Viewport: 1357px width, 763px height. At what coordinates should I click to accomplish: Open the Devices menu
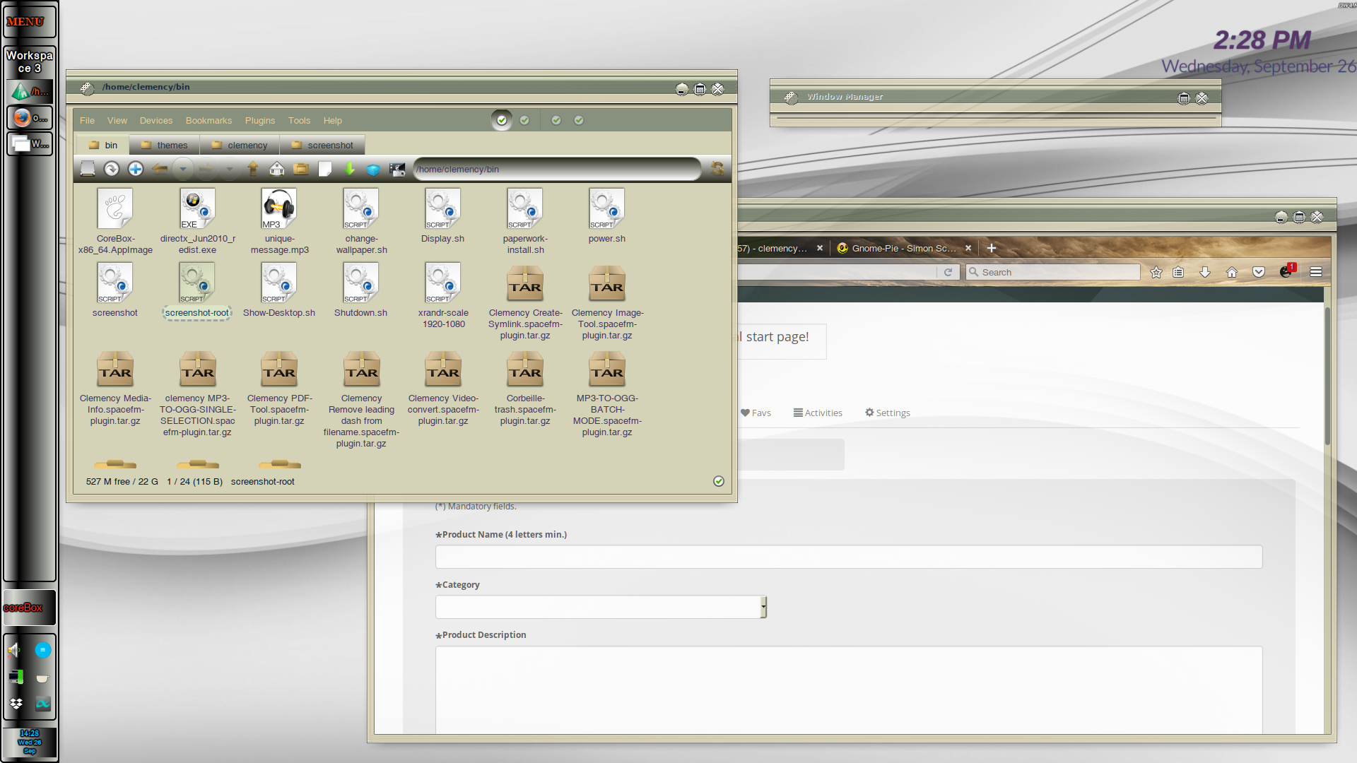(x=156, y=121)
